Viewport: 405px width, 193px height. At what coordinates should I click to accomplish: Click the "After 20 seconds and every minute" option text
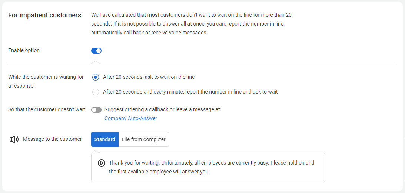click(x=190, y=92)
